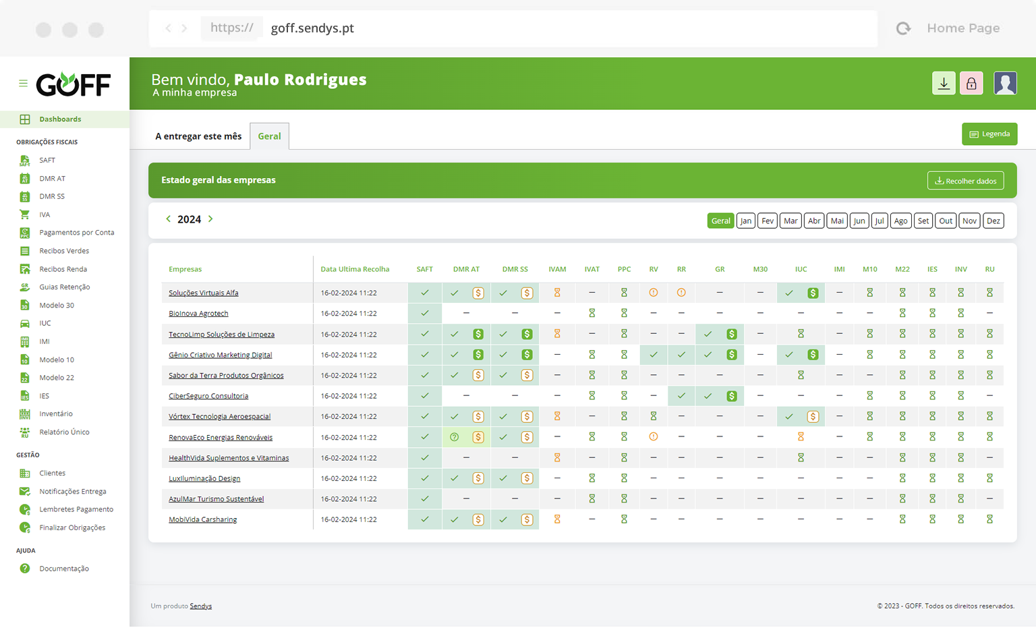Viewport: 1036px width, 628px height.
Task: Open Dashboards in the sidebar
Action: click(65, 119)
